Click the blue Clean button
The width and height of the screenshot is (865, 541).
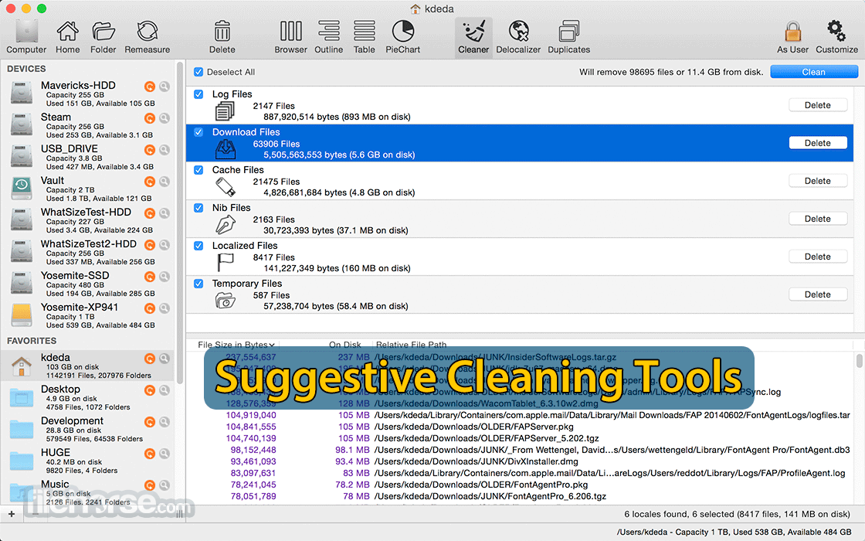814,72
